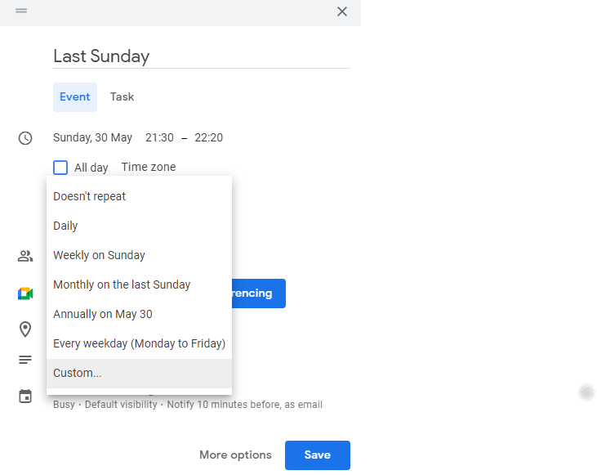The image size is (597, 475).
Task: Select Doesn't repeat option
Action: [90, 196]
